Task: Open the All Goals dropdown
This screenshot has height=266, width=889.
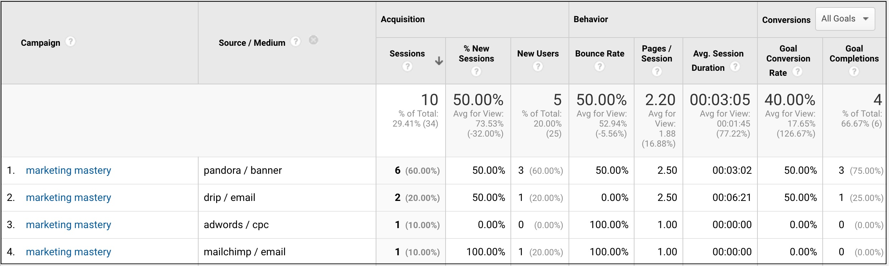Action: pyautogui.click(x=845, y=19)
